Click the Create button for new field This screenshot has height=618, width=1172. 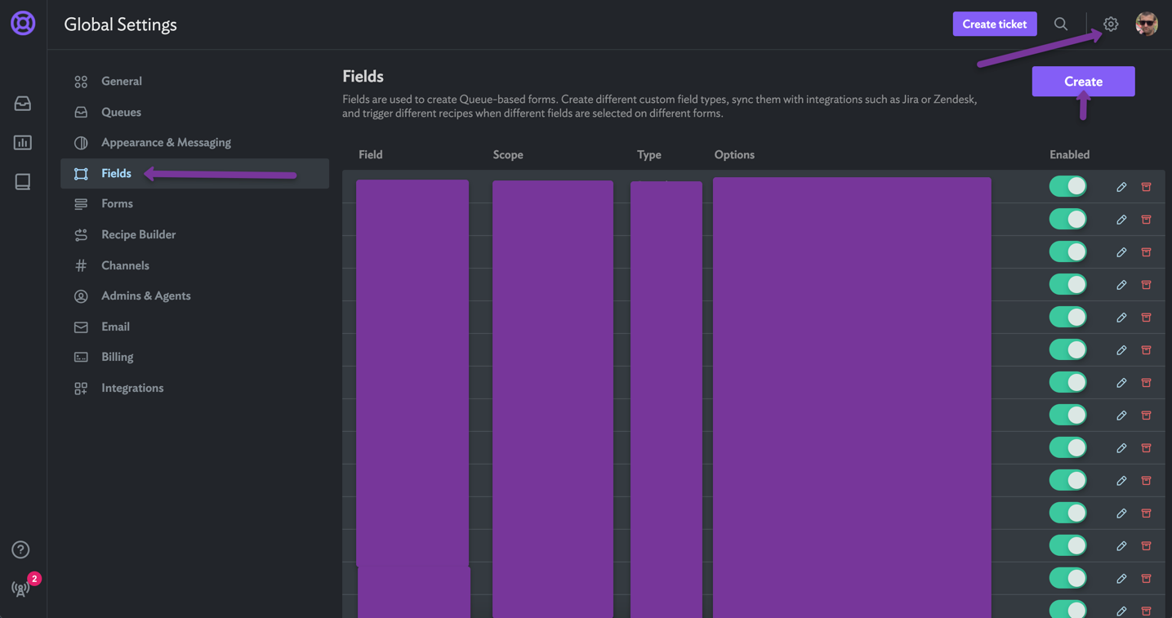point(1083,82)
